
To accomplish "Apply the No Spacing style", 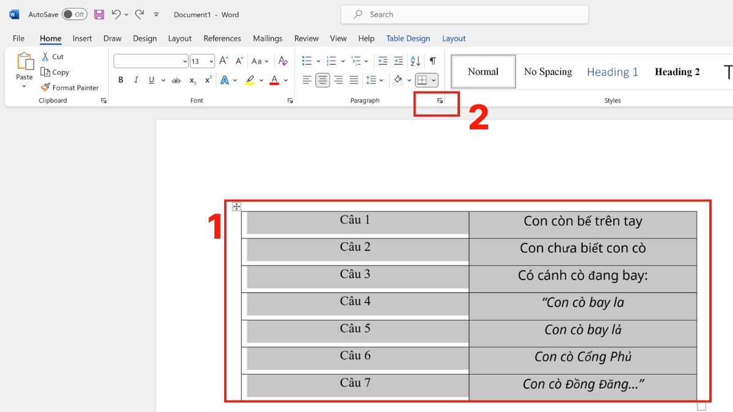I will (548, 71).
